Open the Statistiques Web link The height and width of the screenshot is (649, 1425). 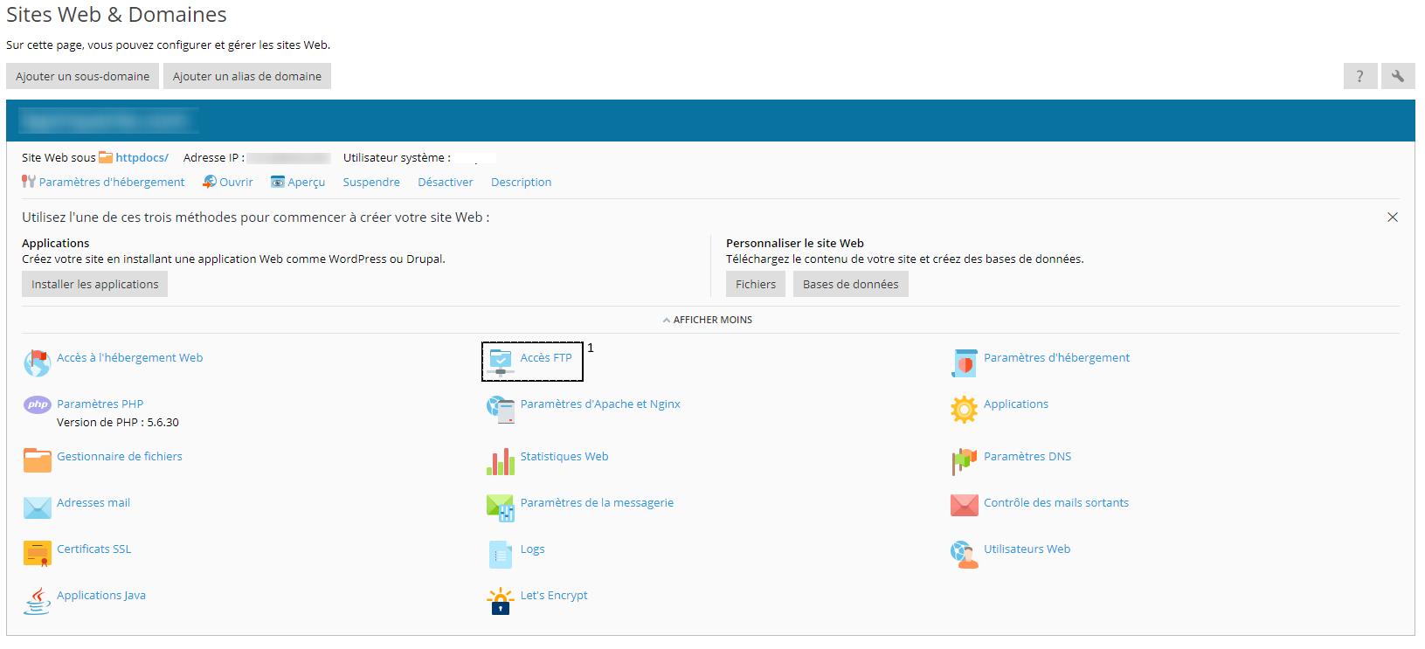[x=564, y=456]
